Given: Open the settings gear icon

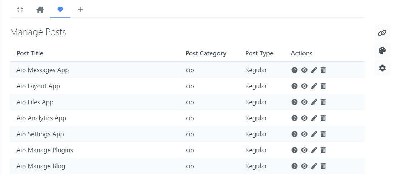Looking at the screenshot, I should coord(382,68).
